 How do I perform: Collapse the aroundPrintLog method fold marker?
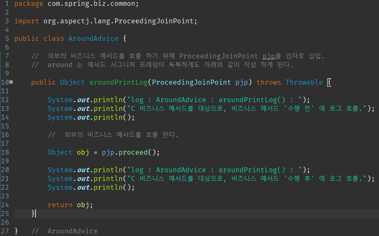click(11, 83)
